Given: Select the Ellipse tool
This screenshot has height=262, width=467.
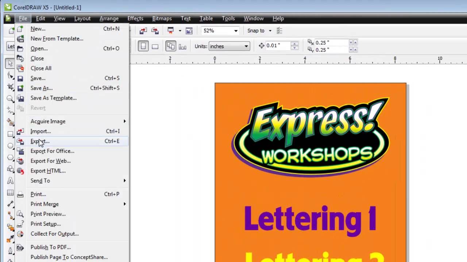Looking at the screenshot, I should pyautogui.click(x=10, y=146).
